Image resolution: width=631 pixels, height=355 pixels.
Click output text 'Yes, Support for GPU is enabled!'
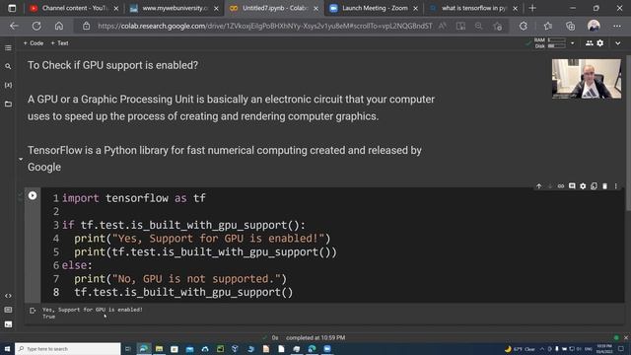(93, 310)
